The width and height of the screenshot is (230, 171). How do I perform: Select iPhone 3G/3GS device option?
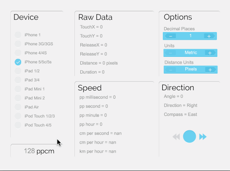[x=18, y=44]
